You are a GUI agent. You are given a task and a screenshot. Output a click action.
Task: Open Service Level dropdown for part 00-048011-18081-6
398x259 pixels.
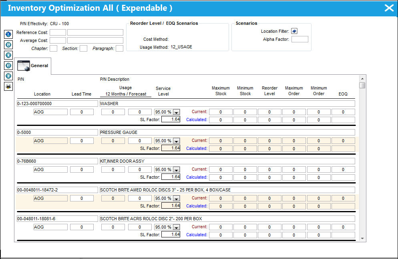pos(177,227)
